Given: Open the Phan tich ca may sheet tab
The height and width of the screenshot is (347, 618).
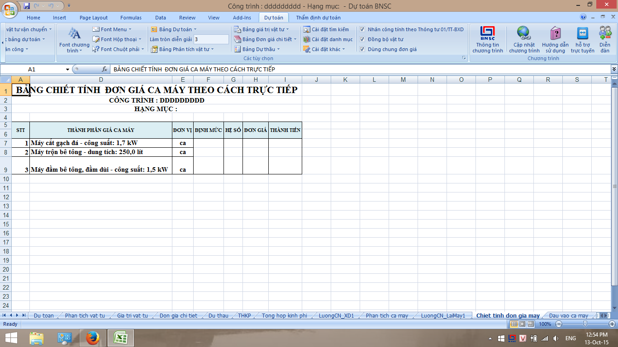Looking at the screenshot, I should [x=387, y=315].
